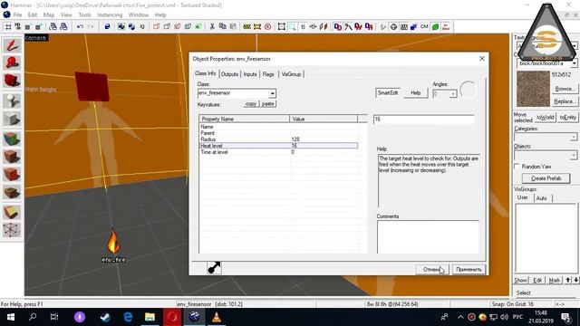580x326 pixels.
Task: Switch to the Auto VisGroups tab
Action: click(541, 198)
